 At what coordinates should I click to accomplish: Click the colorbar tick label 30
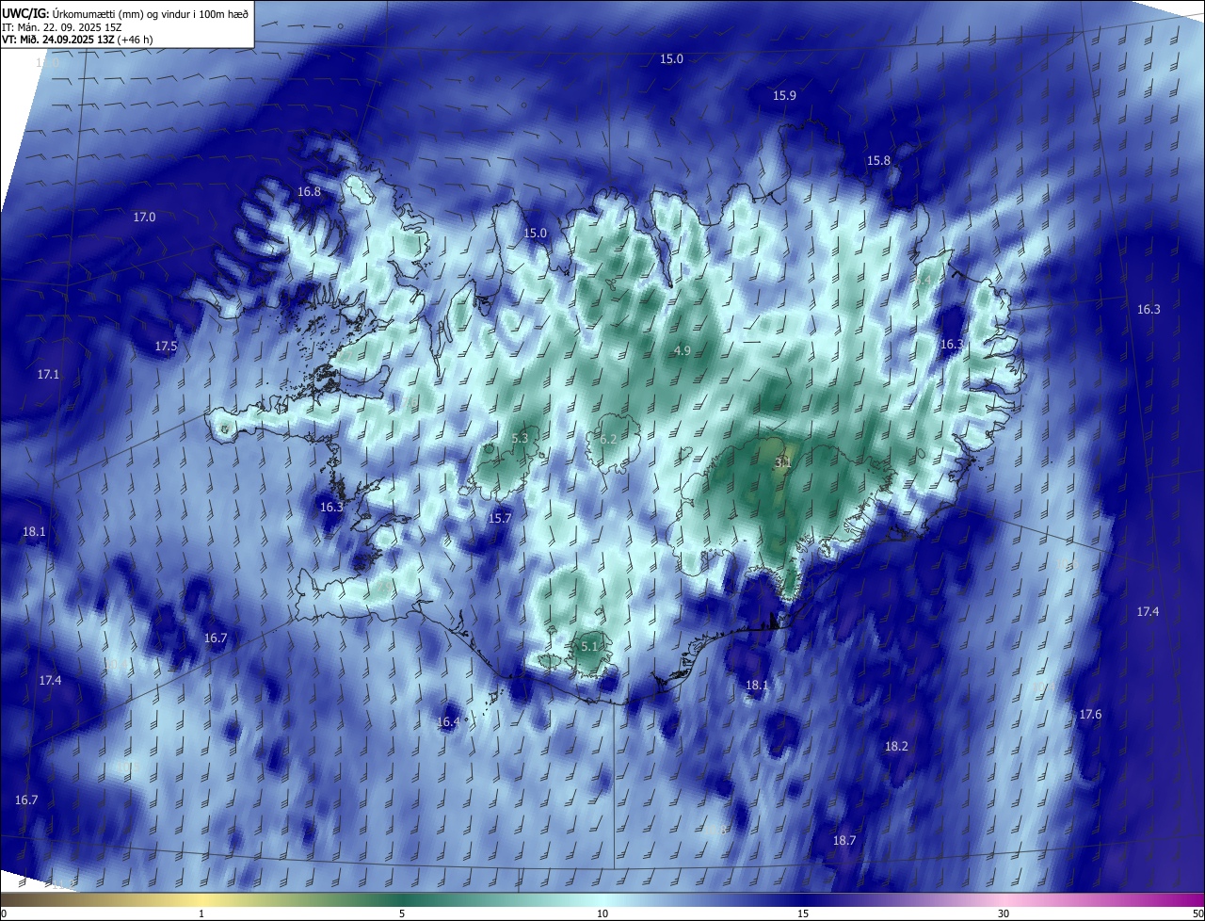click(1004, 913)
